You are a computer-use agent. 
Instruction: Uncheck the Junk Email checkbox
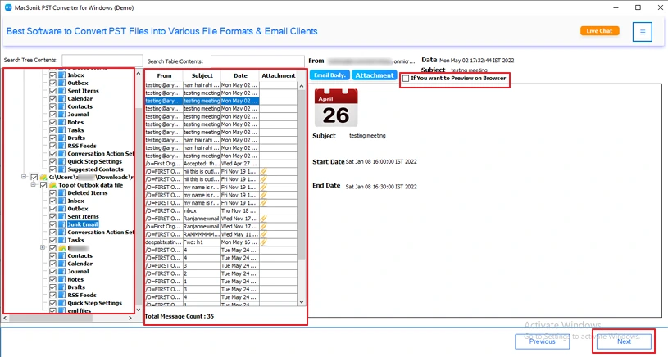tap(52, 224)
